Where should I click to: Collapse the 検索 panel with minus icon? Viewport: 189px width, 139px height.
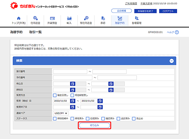(172, 61)
